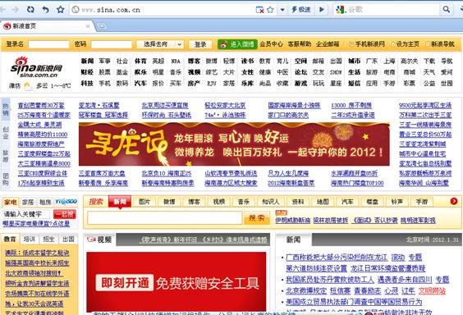
Task: Click the red arrow at the end of the search tabs
Action: 454,201
